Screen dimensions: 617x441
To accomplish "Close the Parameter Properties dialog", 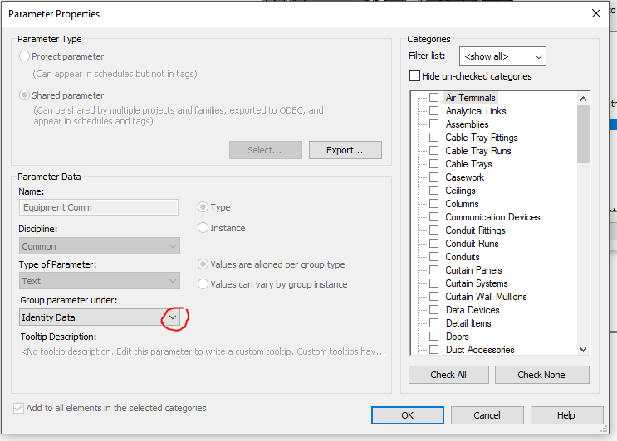I will 595,14.
